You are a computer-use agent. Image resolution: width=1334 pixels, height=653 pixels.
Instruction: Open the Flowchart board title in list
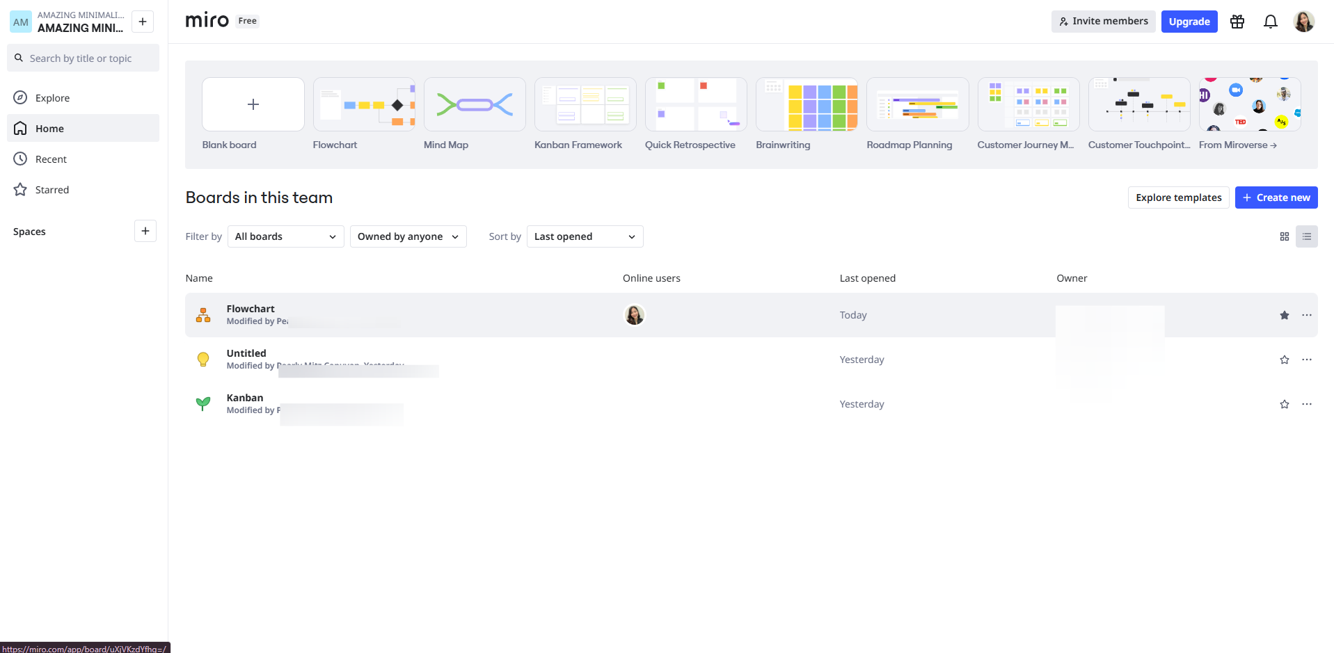pos(251,309)
